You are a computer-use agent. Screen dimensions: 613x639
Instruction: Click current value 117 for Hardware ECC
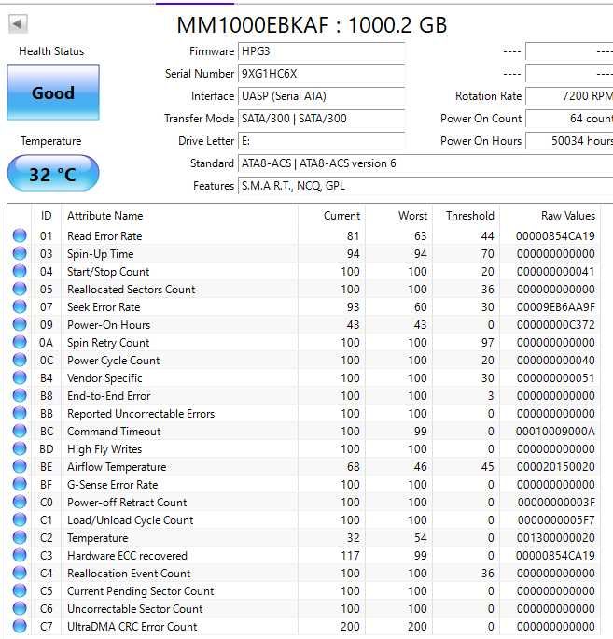pos(350,556)
